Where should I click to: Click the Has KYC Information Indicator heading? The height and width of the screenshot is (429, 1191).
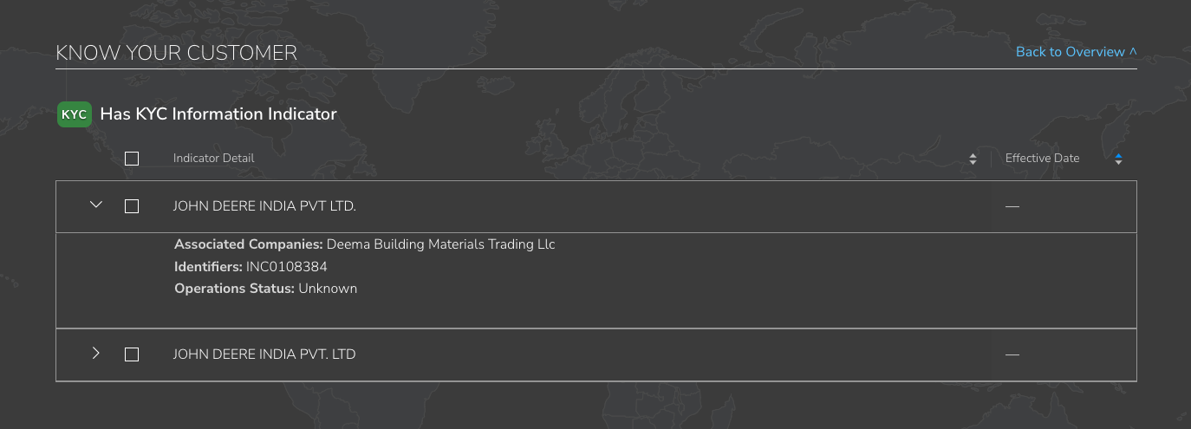(x=218, y=114)
